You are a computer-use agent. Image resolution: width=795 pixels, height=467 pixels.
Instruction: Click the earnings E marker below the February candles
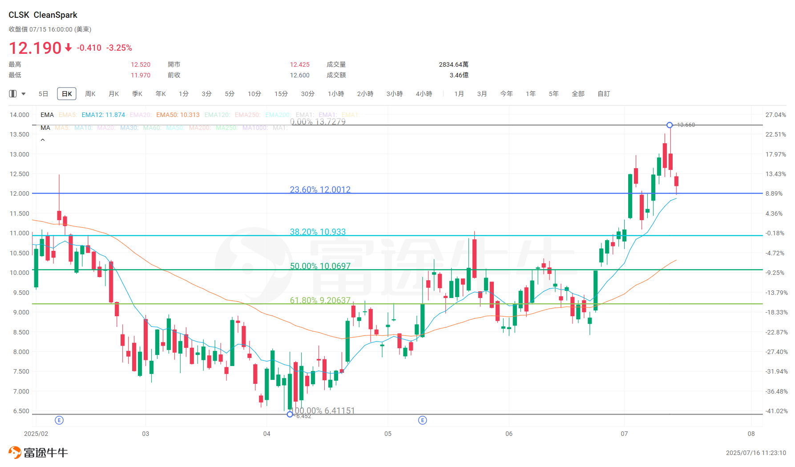click(x=59, y=420)
